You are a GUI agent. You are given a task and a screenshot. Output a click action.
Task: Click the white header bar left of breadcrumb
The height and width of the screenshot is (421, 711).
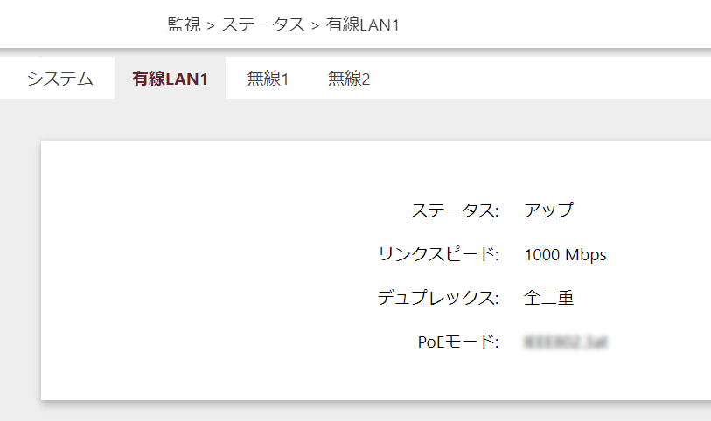click(x=79, y=24)
